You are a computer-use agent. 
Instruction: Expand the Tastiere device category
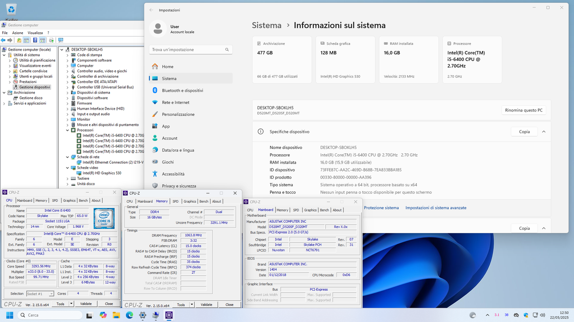[68, 178]
